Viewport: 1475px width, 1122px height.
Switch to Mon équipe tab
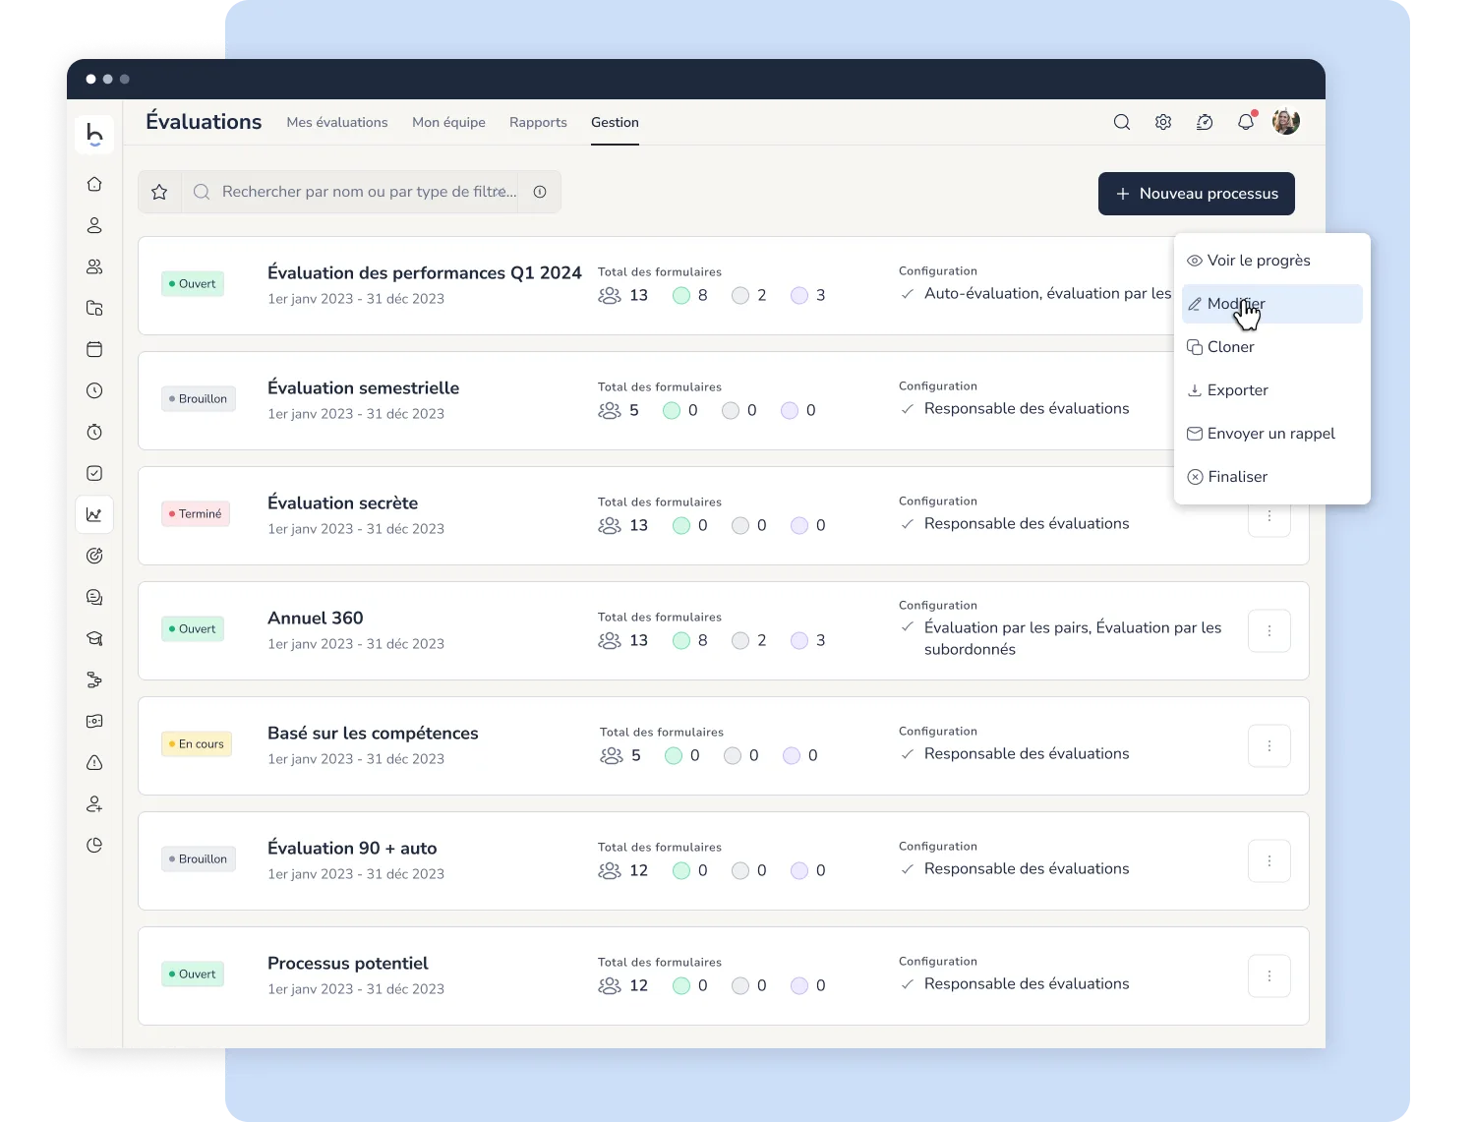(448, 122)
